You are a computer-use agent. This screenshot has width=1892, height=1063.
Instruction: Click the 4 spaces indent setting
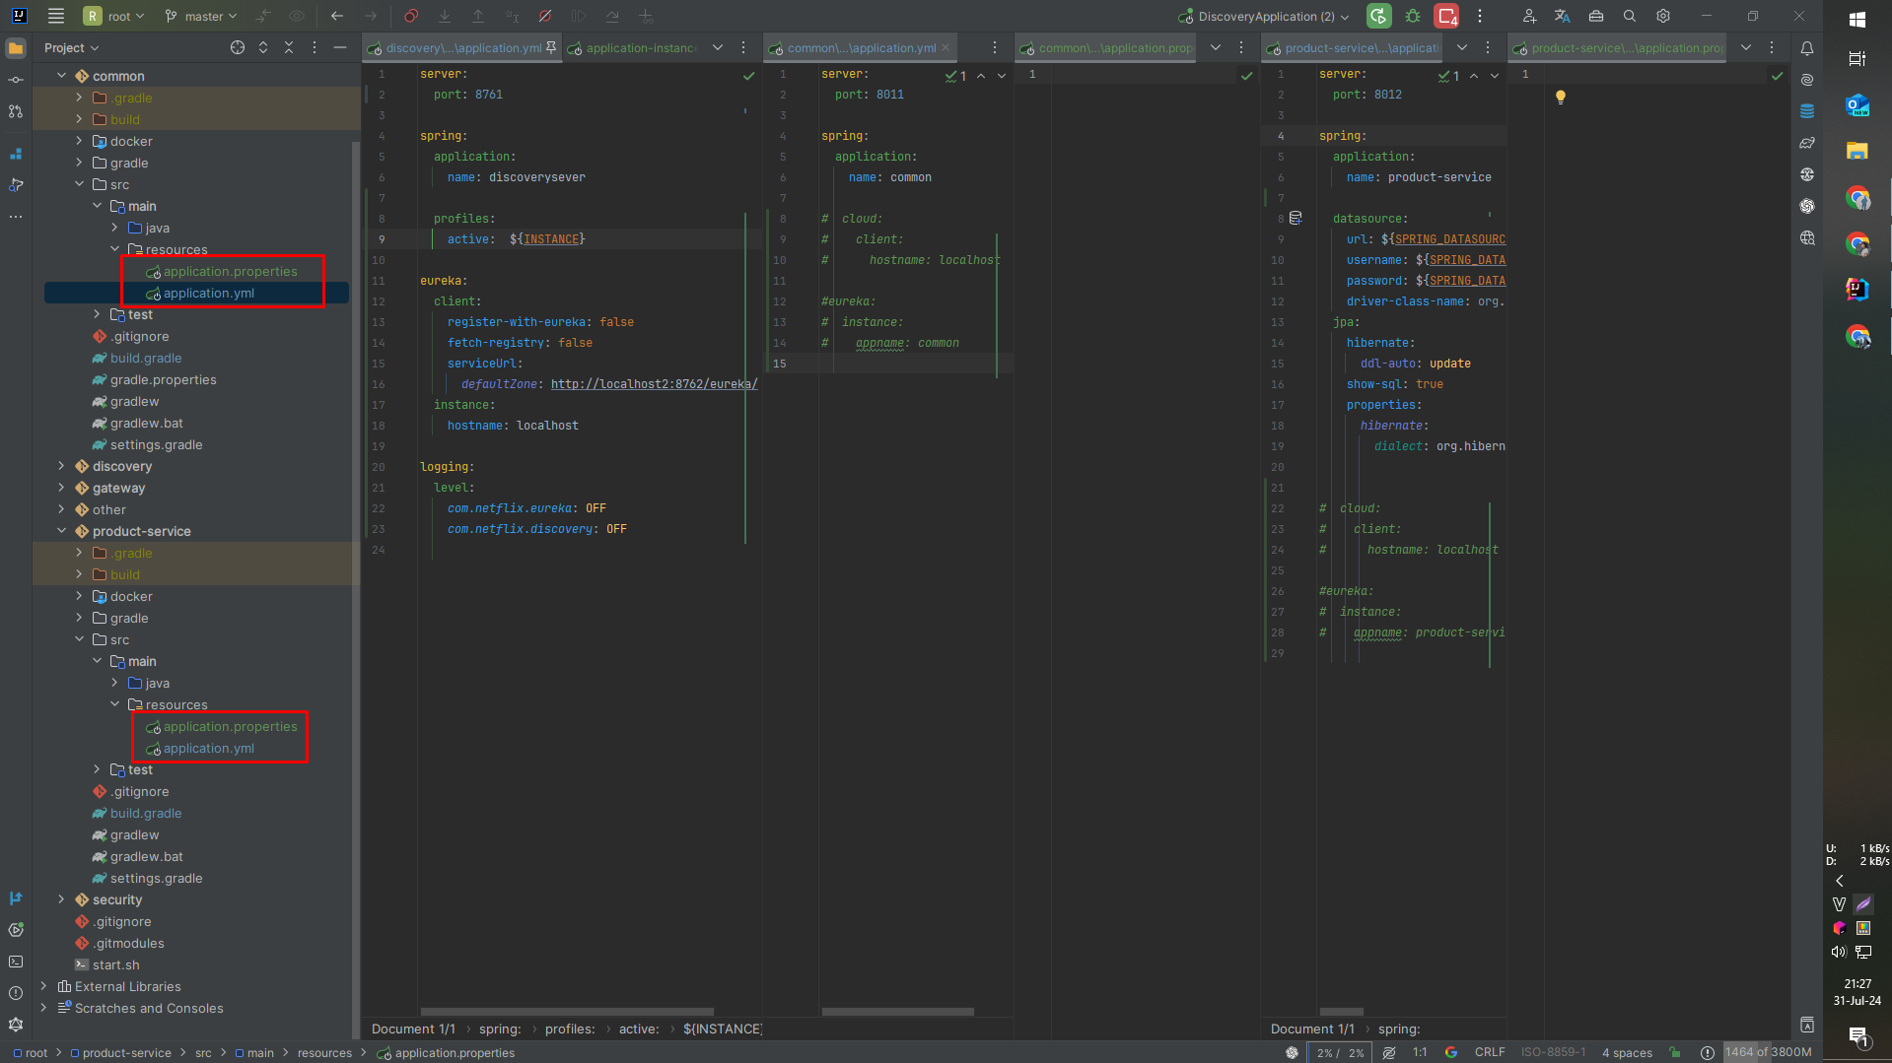(x=1627, y=1052)
